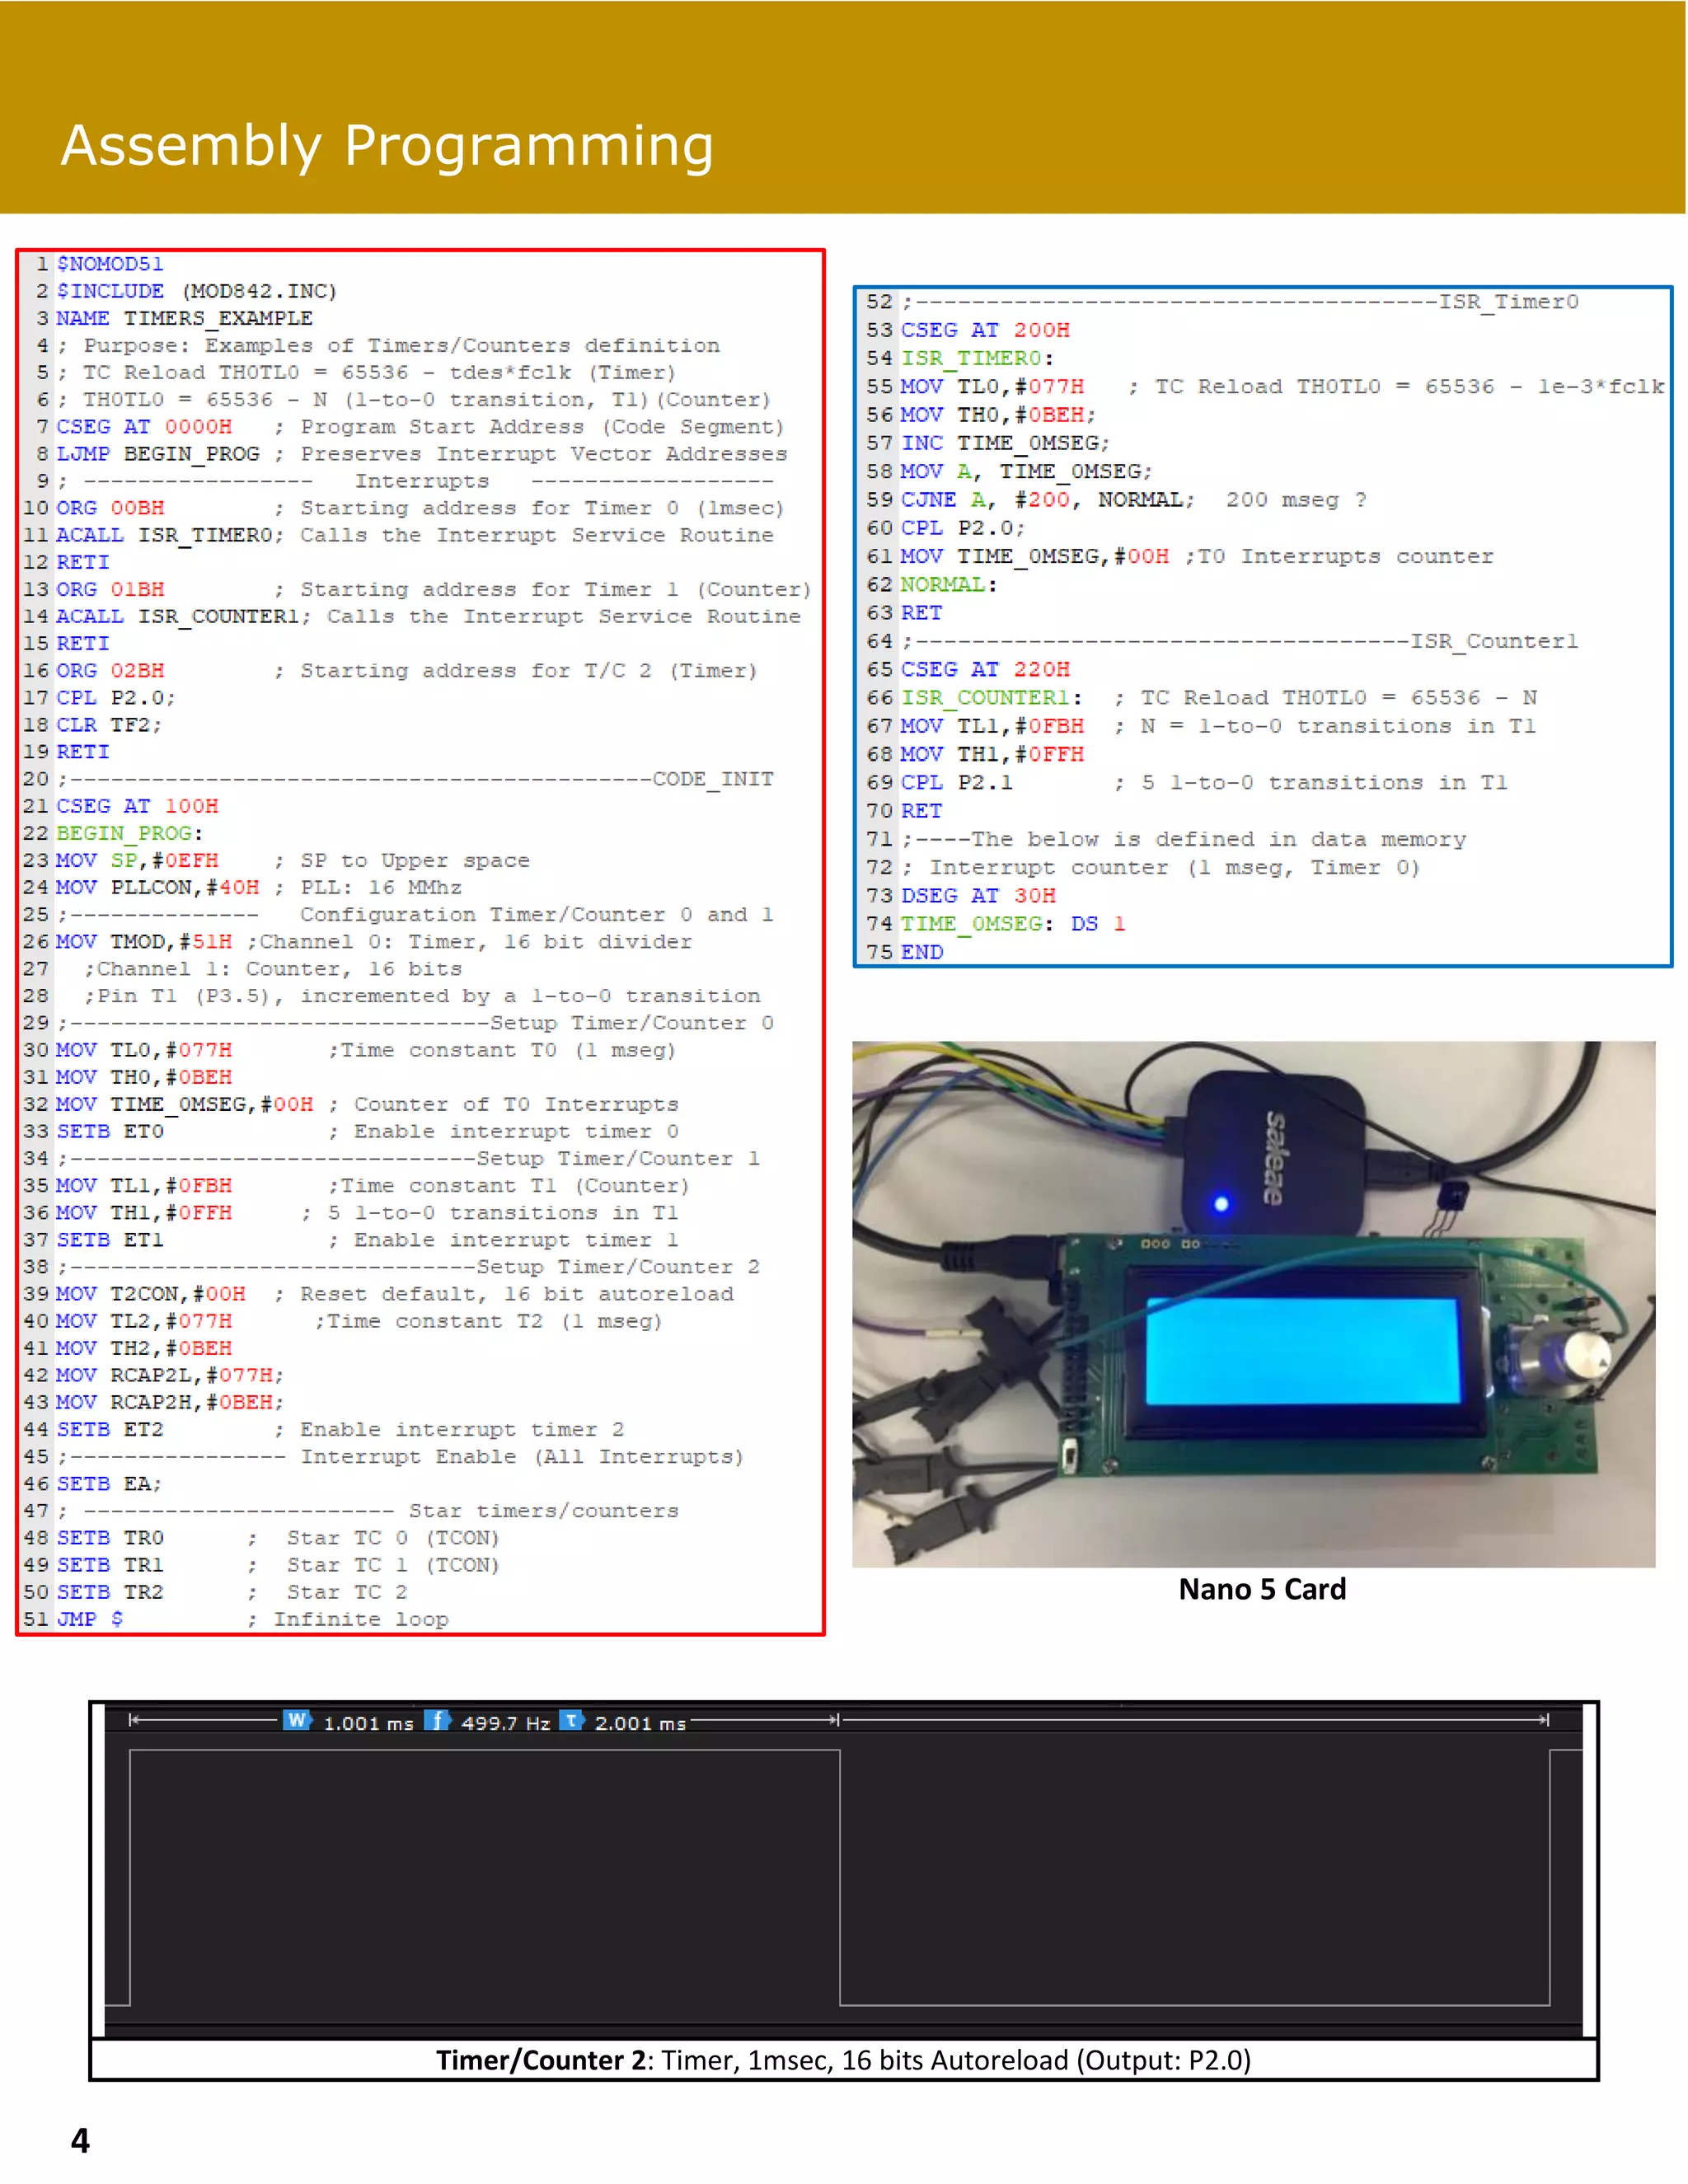The image size is (1688, 2184).
Task: Select the '499.7 Hz' frequency reading
Action: (505, 1723)
